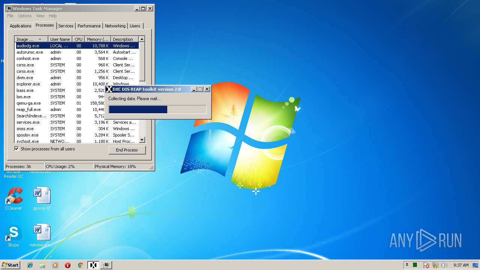Select the services.exe process row
The image size is (480, 270).
pyautogui.click(x=77, y=122)
